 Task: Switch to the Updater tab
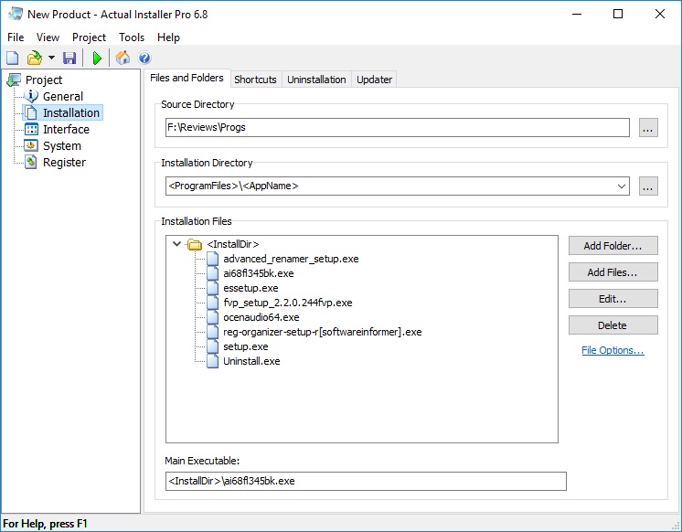click(x=374, y=80)
